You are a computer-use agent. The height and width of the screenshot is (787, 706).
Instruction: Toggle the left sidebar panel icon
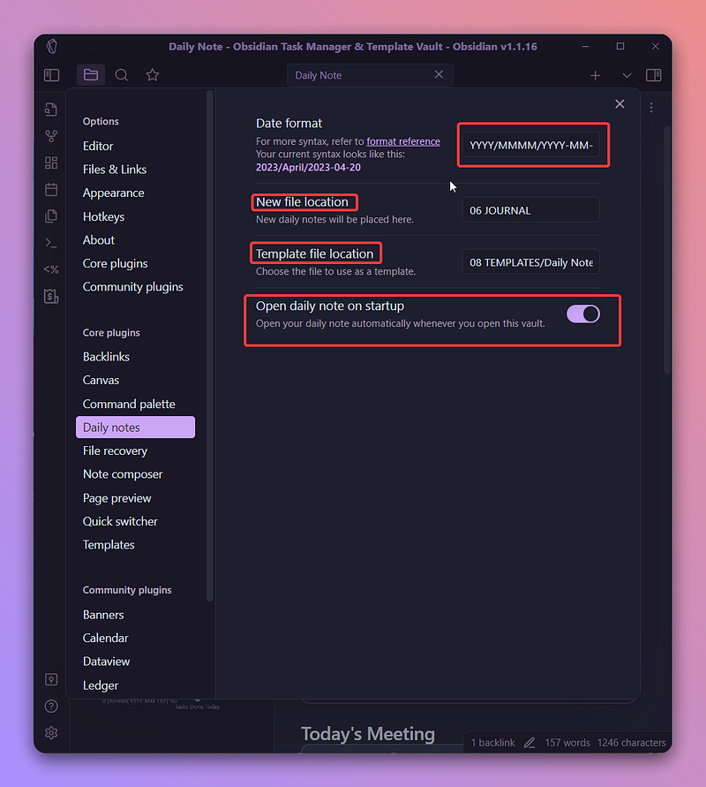point(52,75)
